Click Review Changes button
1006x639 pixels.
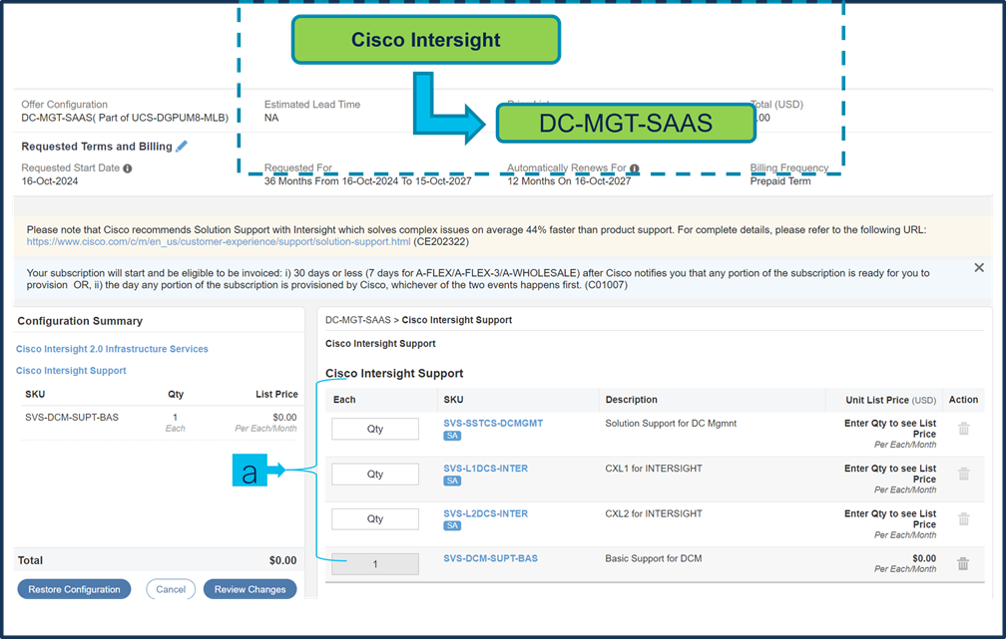[x=251, y=589]
